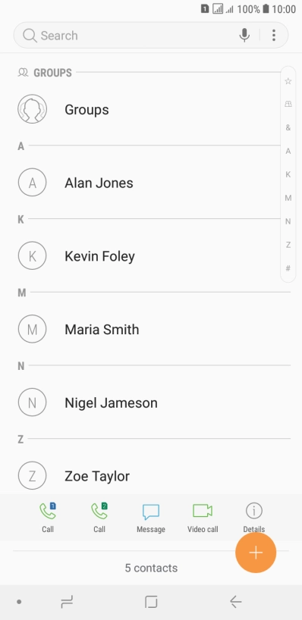Select Kevin Foley's avatar circle
This screenshot has width=302, height=620.
click(33, 256)
